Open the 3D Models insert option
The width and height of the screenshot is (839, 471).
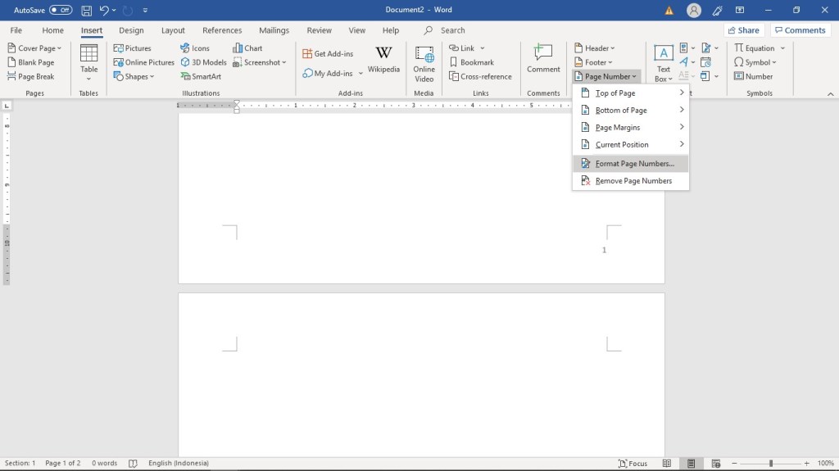click(203, 62)
